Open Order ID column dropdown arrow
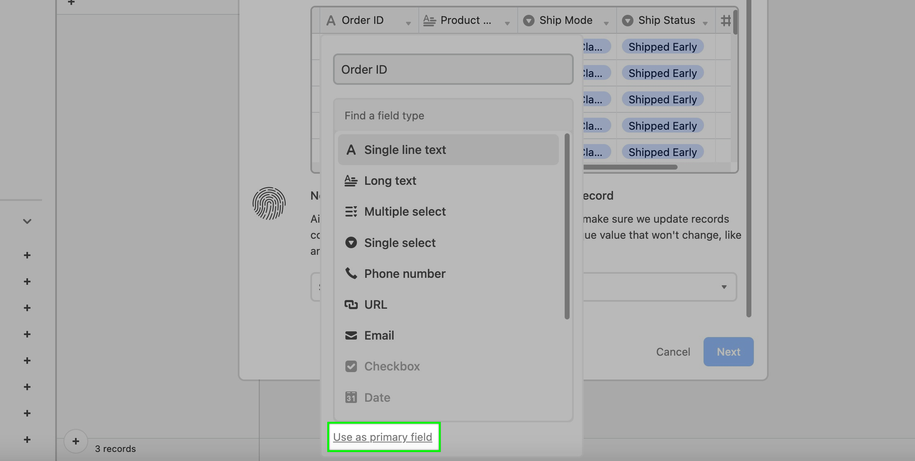 point(408,23)
